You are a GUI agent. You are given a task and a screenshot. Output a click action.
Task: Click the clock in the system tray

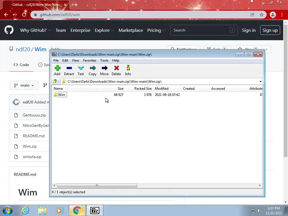274,211
